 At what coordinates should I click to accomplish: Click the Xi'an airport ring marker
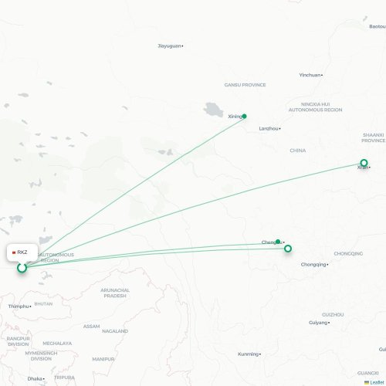click(364, 163)
